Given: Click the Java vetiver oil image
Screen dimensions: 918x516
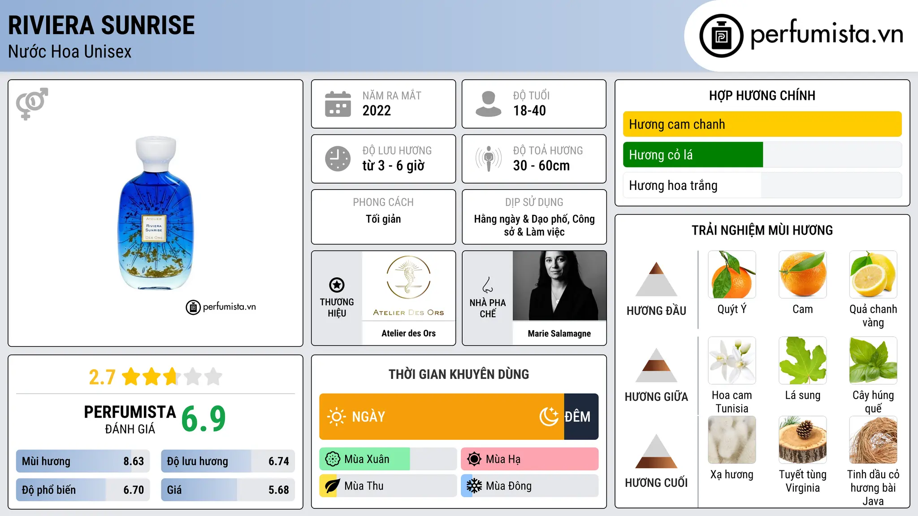Looking at the screenshot, I should pyautogui.click(x=873, y=440).
